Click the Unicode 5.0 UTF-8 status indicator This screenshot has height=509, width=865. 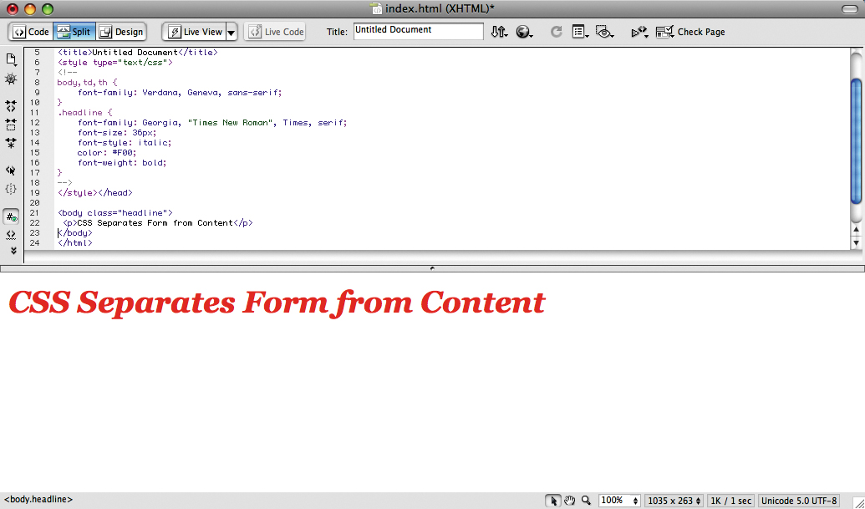click(798, 499)
